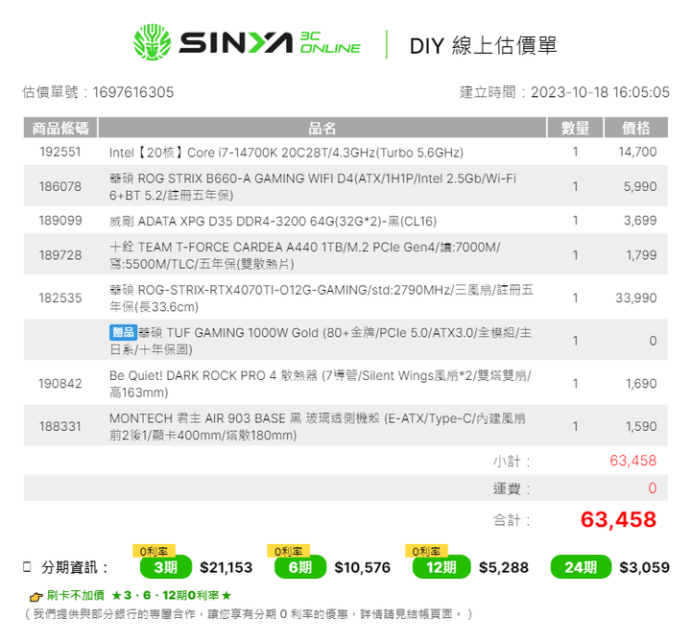Select the green 24期 installment badge

coord(581,567)
